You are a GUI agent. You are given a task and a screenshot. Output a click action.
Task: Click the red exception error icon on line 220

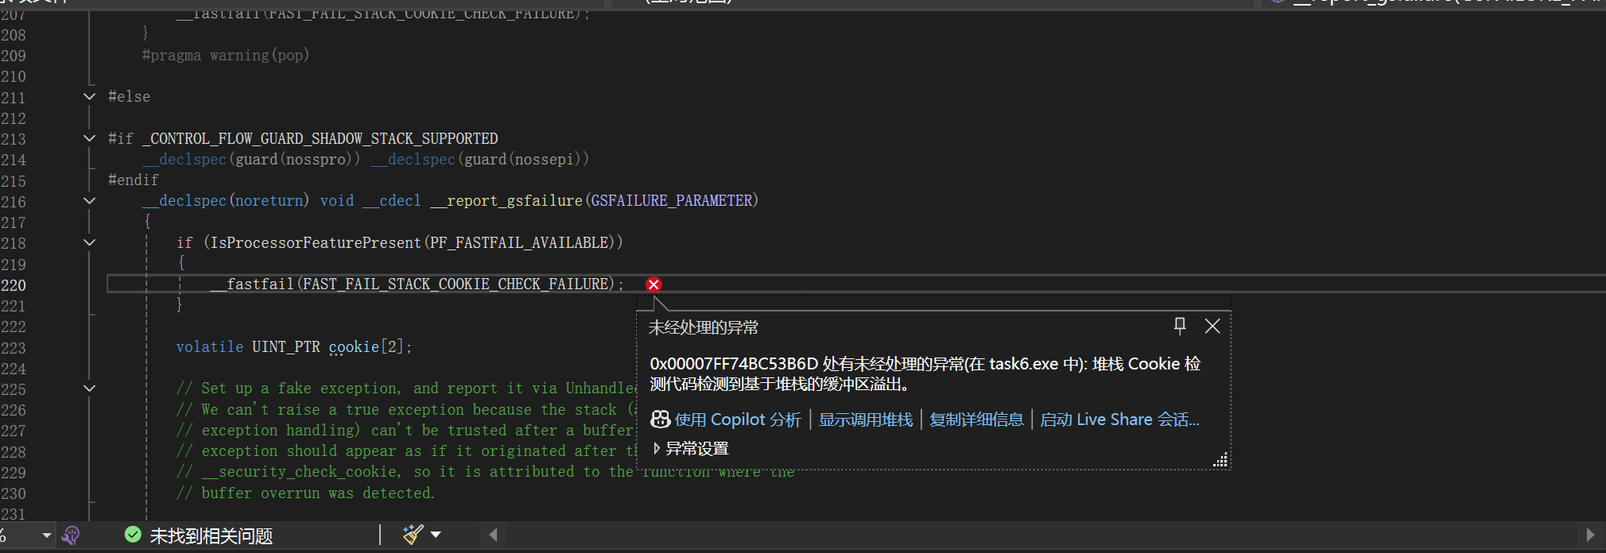coord(654,284)
